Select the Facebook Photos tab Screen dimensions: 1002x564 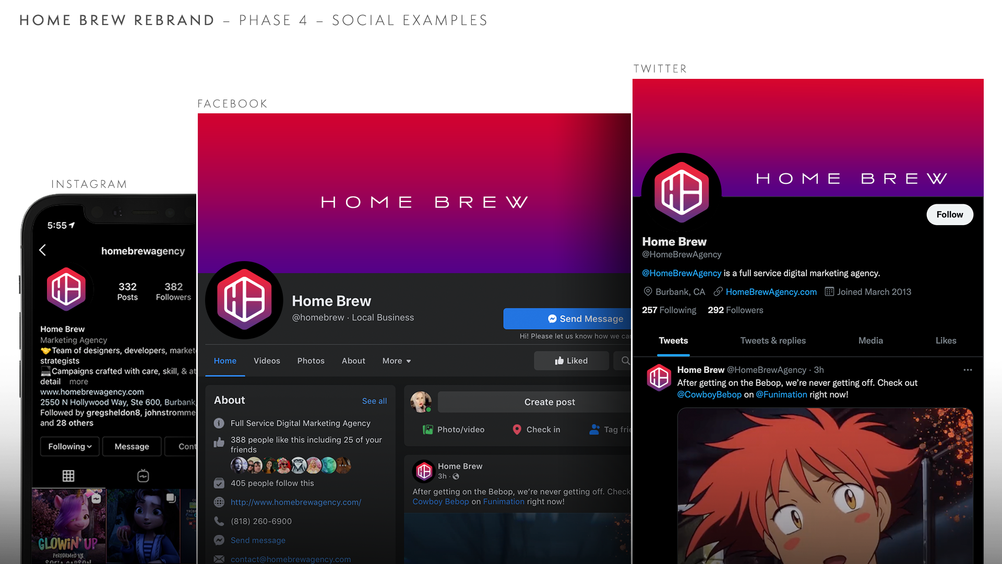pos(311,361)
